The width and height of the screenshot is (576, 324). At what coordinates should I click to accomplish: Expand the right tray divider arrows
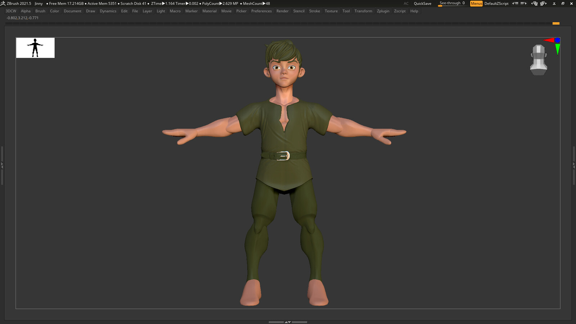pyautogui.click(x=574, y=165)
